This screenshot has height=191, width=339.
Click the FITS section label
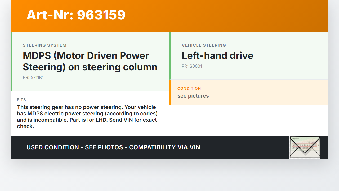[x=21, y=100]
